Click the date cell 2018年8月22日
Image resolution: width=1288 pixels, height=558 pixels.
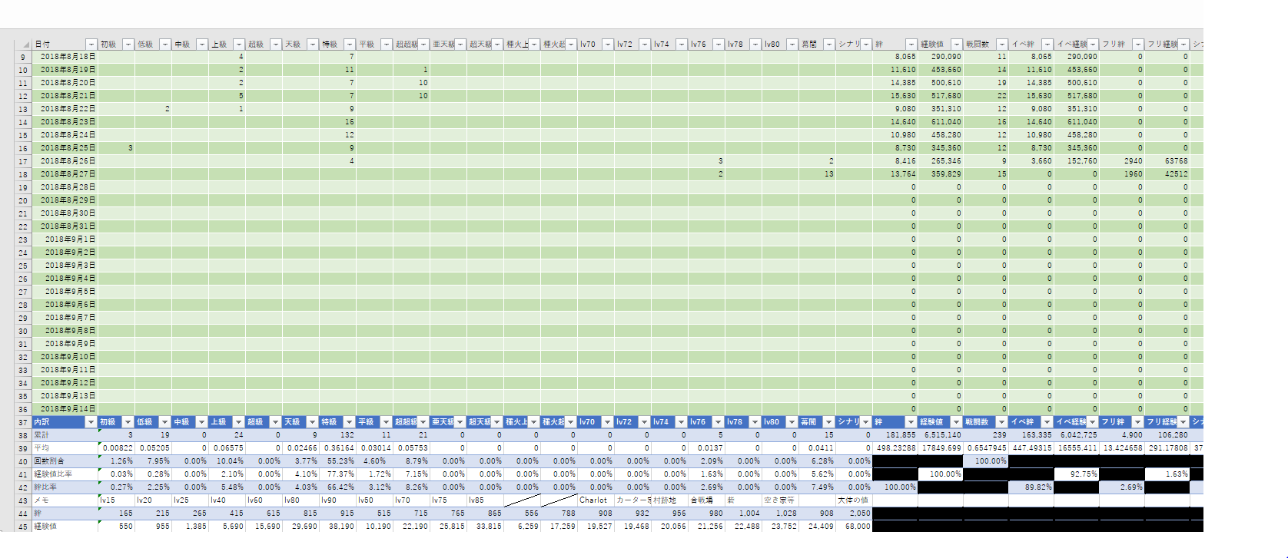pos(68,109)
